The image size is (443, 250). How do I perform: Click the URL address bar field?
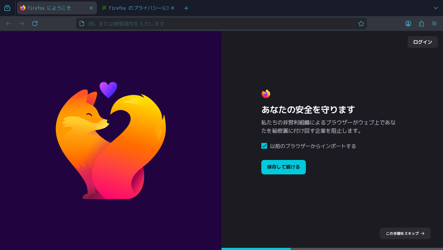[x=221, y=24]
